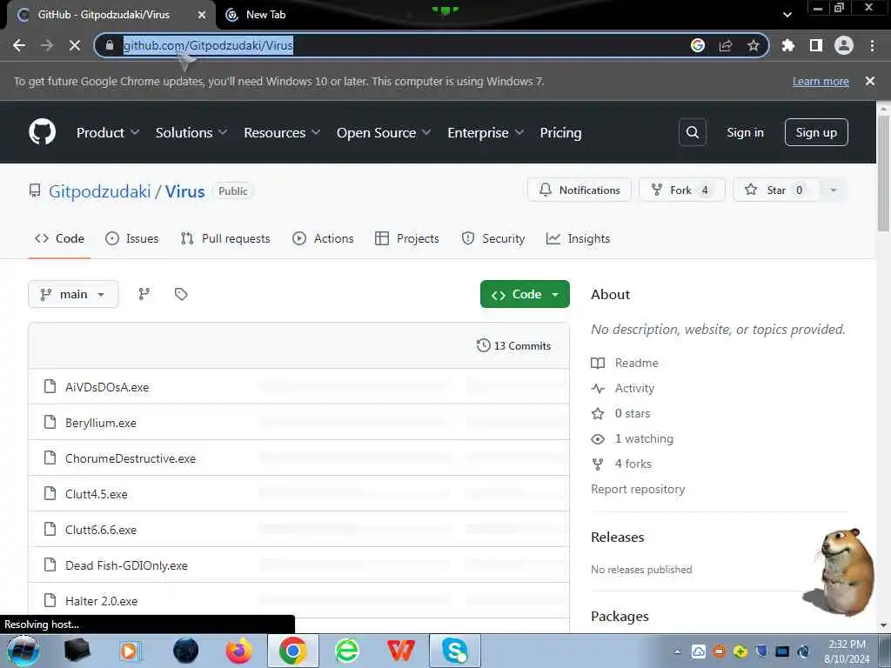This screenshot has height=668, width=891.
Task: Open the share page icon in address bar
Action: click(x=726, y=45)
